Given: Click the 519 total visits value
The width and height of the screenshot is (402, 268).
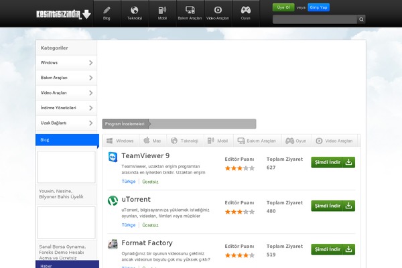Looking at the screenshot, I should click(271, 255).
